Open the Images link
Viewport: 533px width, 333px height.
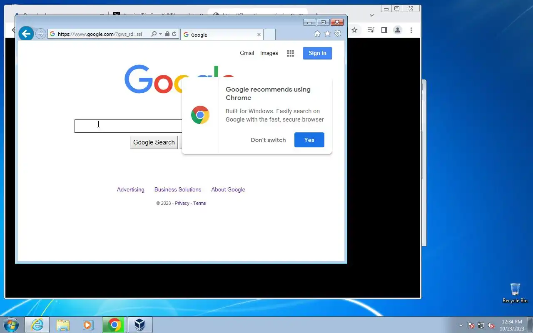[x=269, y=53]
